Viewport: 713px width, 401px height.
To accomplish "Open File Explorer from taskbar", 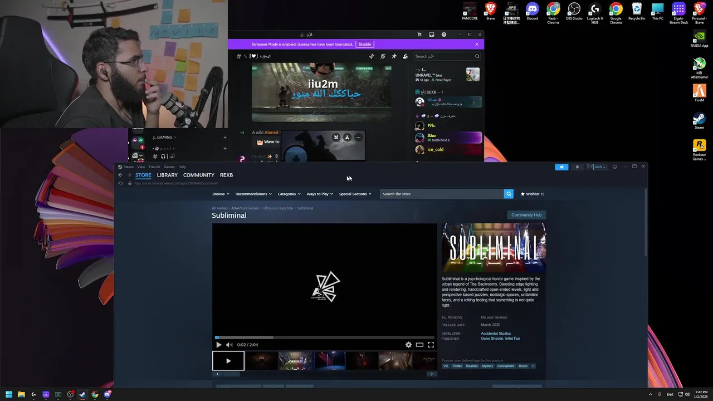I will [21, 394].
